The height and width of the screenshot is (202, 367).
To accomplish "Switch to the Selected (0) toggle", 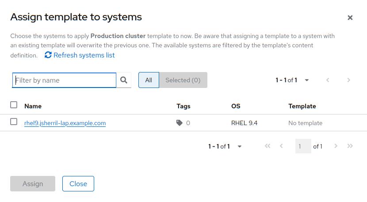I will (x=183, y=80).
